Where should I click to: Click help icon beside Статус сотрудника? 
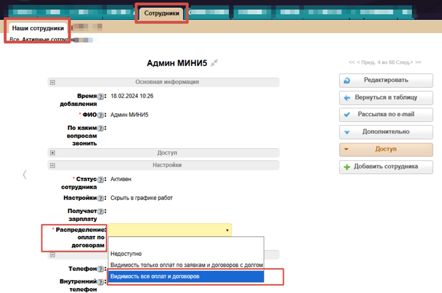101,180
